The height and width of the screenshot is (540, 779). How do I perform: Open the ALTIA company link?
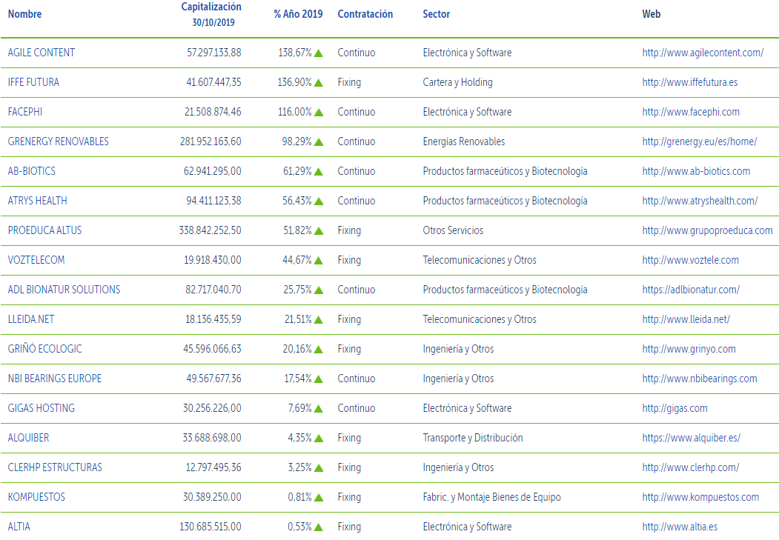[x=19, y=527]
